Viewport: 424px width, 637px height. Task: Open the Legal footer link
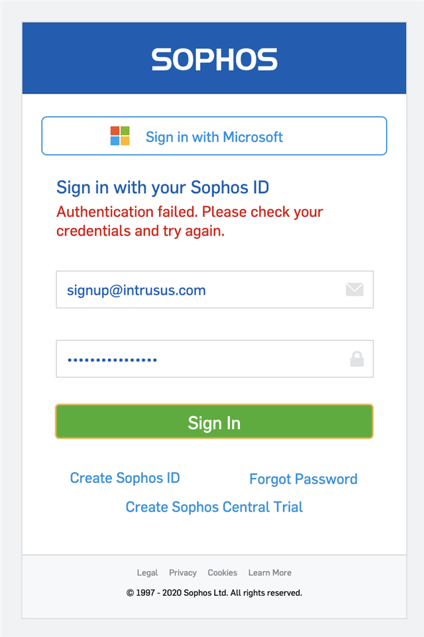147,573
